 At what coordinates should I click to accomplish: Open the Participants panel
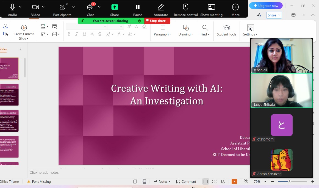click(62, 7)
